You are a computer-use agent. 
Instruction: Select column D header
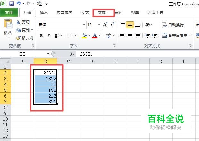91,61
